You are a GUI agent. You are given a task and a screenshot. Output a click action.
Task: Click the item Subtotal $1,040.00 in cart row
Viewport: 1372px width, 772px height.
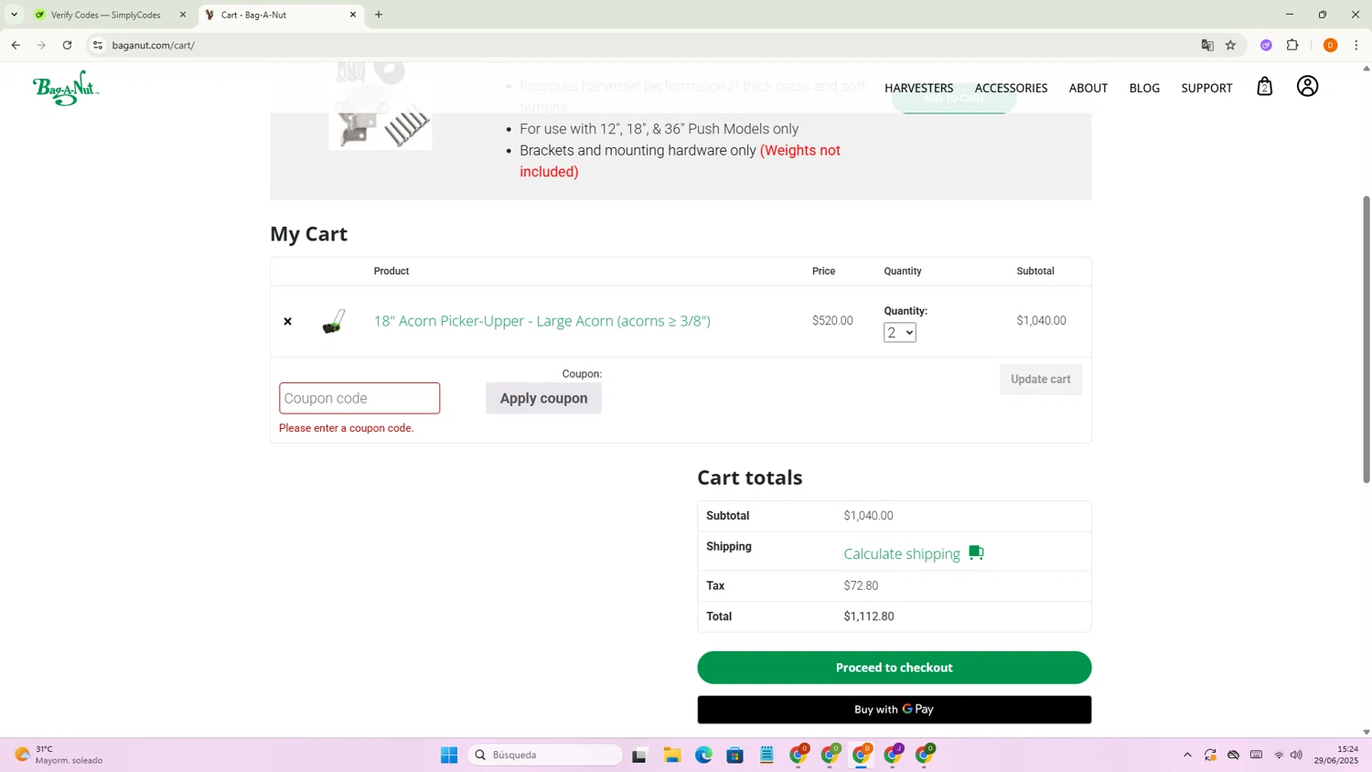coord(1041,321)
